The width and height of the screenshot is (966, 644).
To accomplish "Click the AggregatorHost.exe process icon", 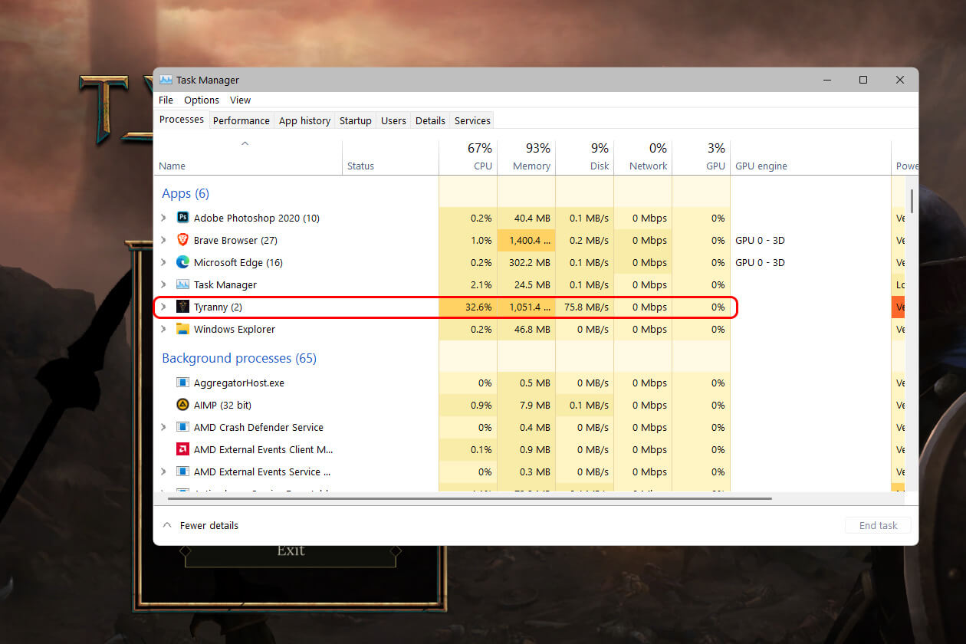I will [x=182, y=383].
